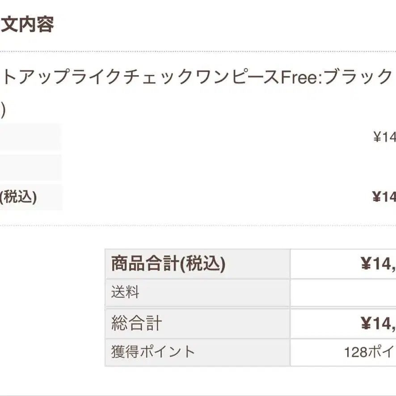Image resolution: width=396 pixels, height=396 pixels.
Task: Click the 文内容 section heading
Action: (28, 25)
